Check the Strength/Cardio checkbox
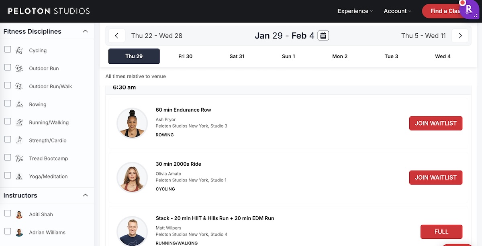The height and width of the screenshot is (246, 482). pos(8,139)
